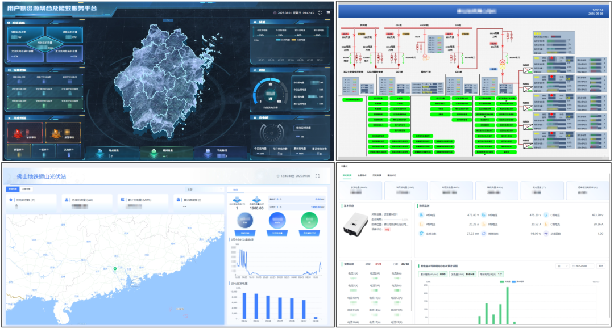Click the 2025-09-08 date input field
The width and height of the screenshot is (614, 329).
click(x=583, y=266)
